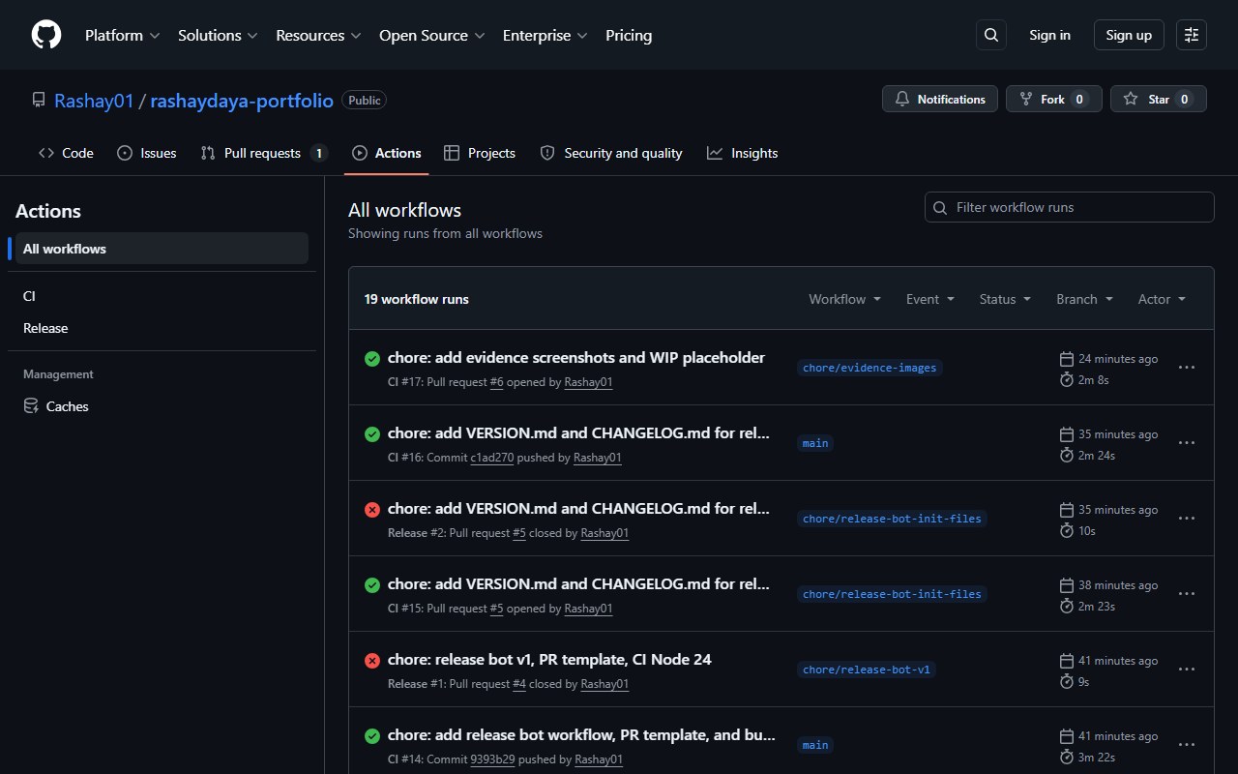Expand the Open Source menu
The width and height of the screenshot is (1238, 774).
click(x=431, y=35)
